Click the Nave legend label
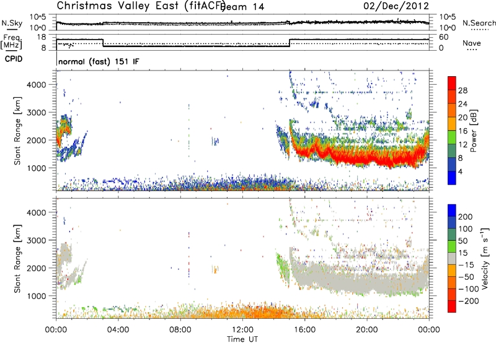Screen dimensions: 496x343 tap(471, 43)
